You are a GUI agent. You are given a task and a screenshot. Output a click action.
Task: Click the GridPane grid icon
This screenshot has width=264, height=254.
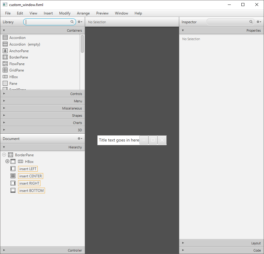[x=5, y=70]
